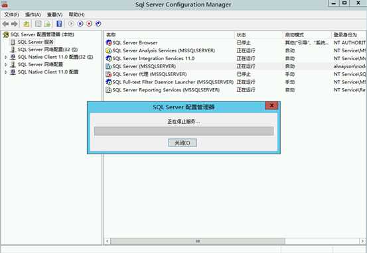Open the 查看(V) menu
The image size is (367, 253).
point(55,15)
